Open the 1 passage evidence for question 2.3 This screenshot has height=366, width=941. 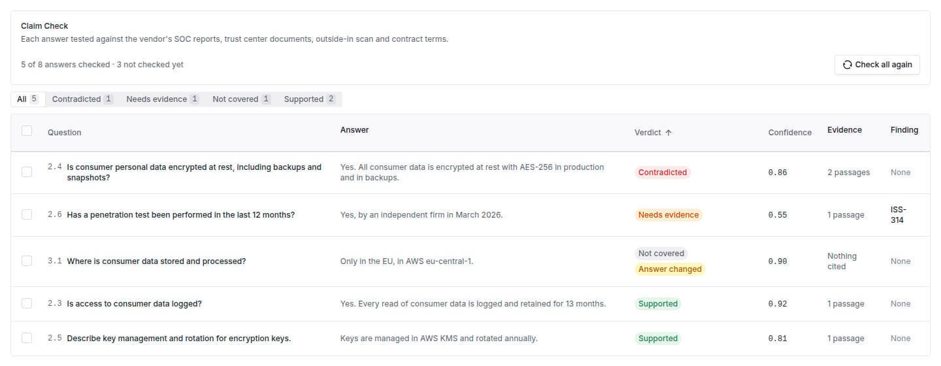coord(846,304)
